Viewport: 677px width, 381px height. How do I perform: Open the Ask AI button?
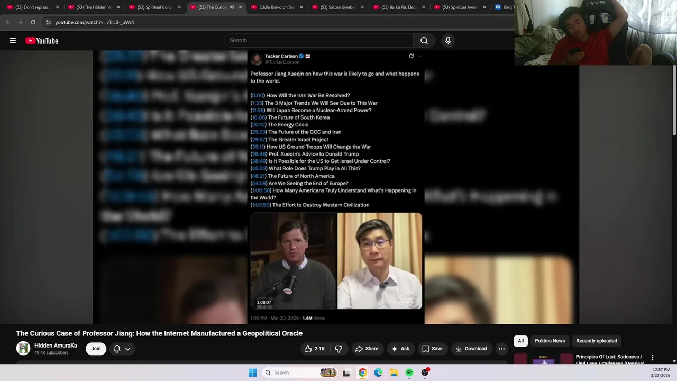(400, 349)
